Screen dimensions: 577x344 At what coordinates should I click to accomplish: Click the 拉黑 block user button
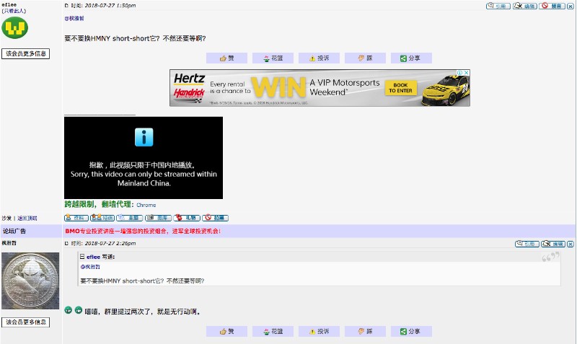click(x=215, y=218)
